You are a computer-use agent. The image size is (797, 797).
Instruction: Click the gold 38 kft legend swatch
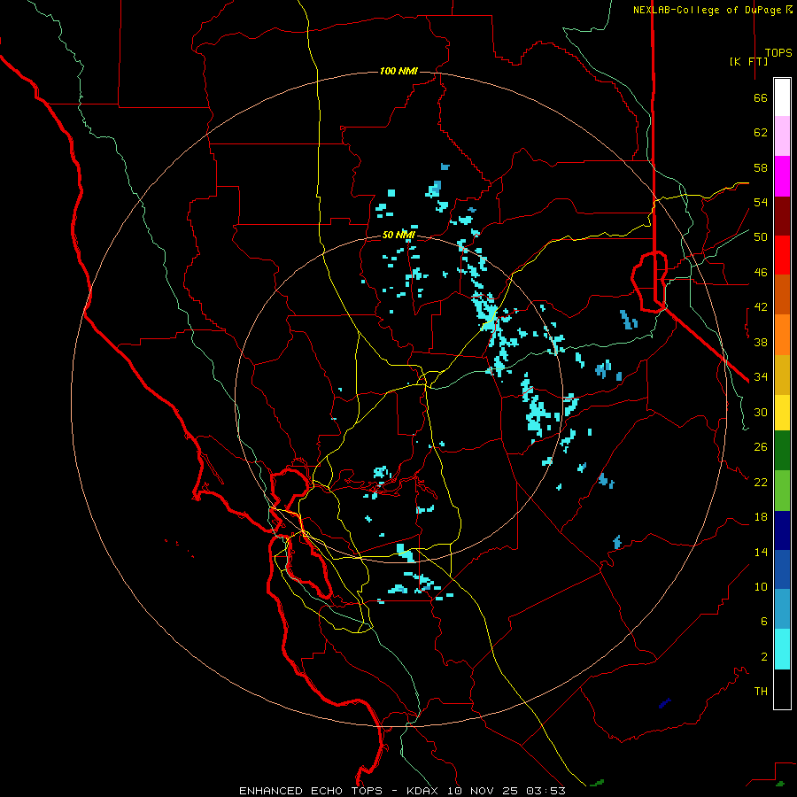pyautogui.click(x=782, y=375)
